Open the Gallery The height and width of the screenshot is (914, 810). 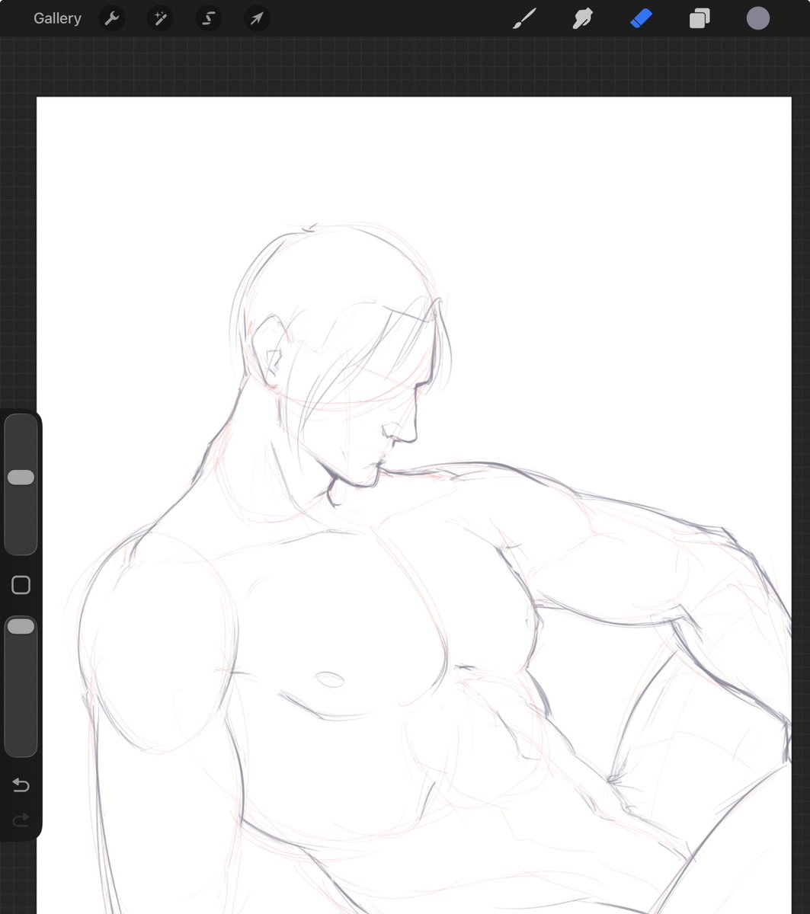[57, 18]
